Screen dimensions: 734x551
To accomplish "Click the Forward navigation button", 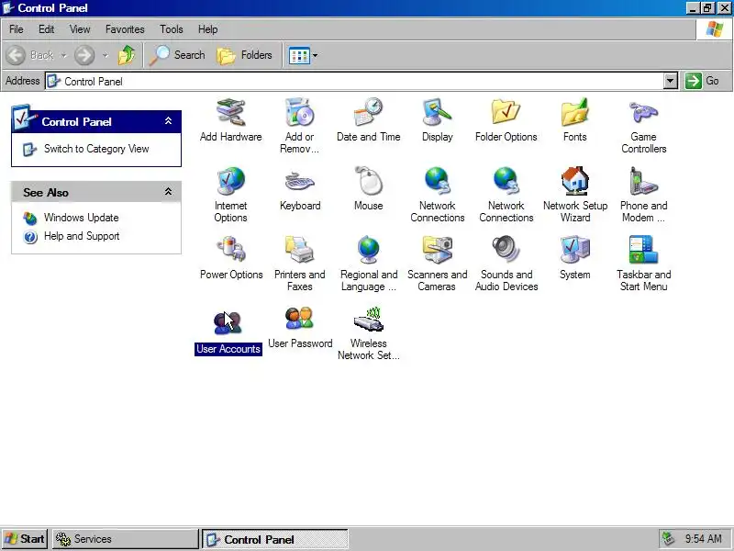I will point(84,55).
